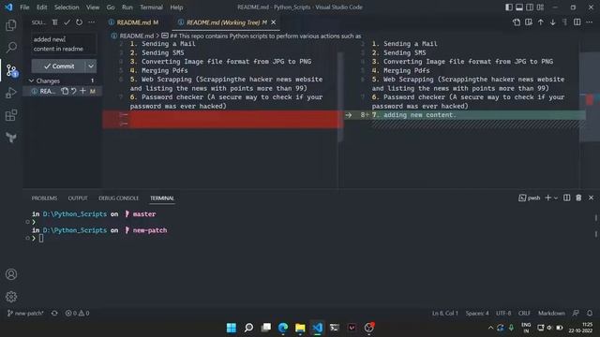Screen dimensions: 600x337
Task: Open the Manage gear icon
Action: click(11, 297)
